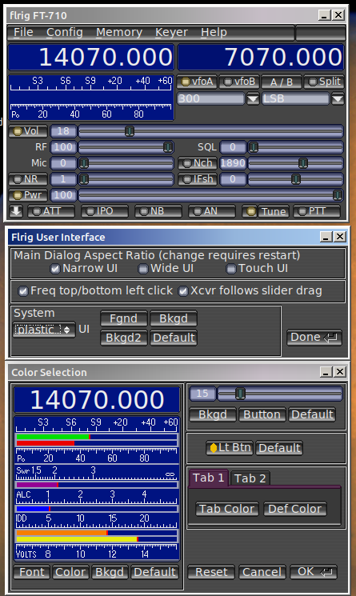The image size is (356, 596).
Task: Click the Fgnd button
Action: click(x=123, y=318)
